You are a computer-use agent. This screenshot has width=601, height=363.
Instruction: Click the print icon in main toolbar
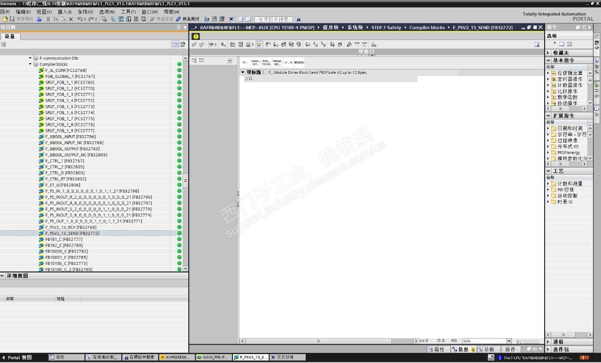[39, 19]
